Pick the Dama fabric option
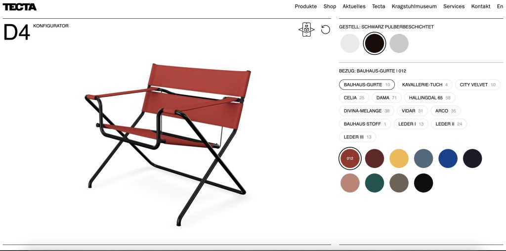Screen dimensions: 506x251 pos(386,98)
